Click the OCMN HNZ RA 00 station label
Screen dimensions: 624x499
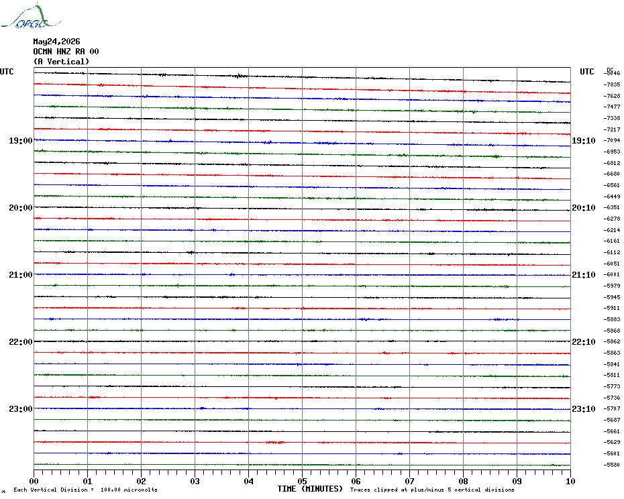coord(66,52)
